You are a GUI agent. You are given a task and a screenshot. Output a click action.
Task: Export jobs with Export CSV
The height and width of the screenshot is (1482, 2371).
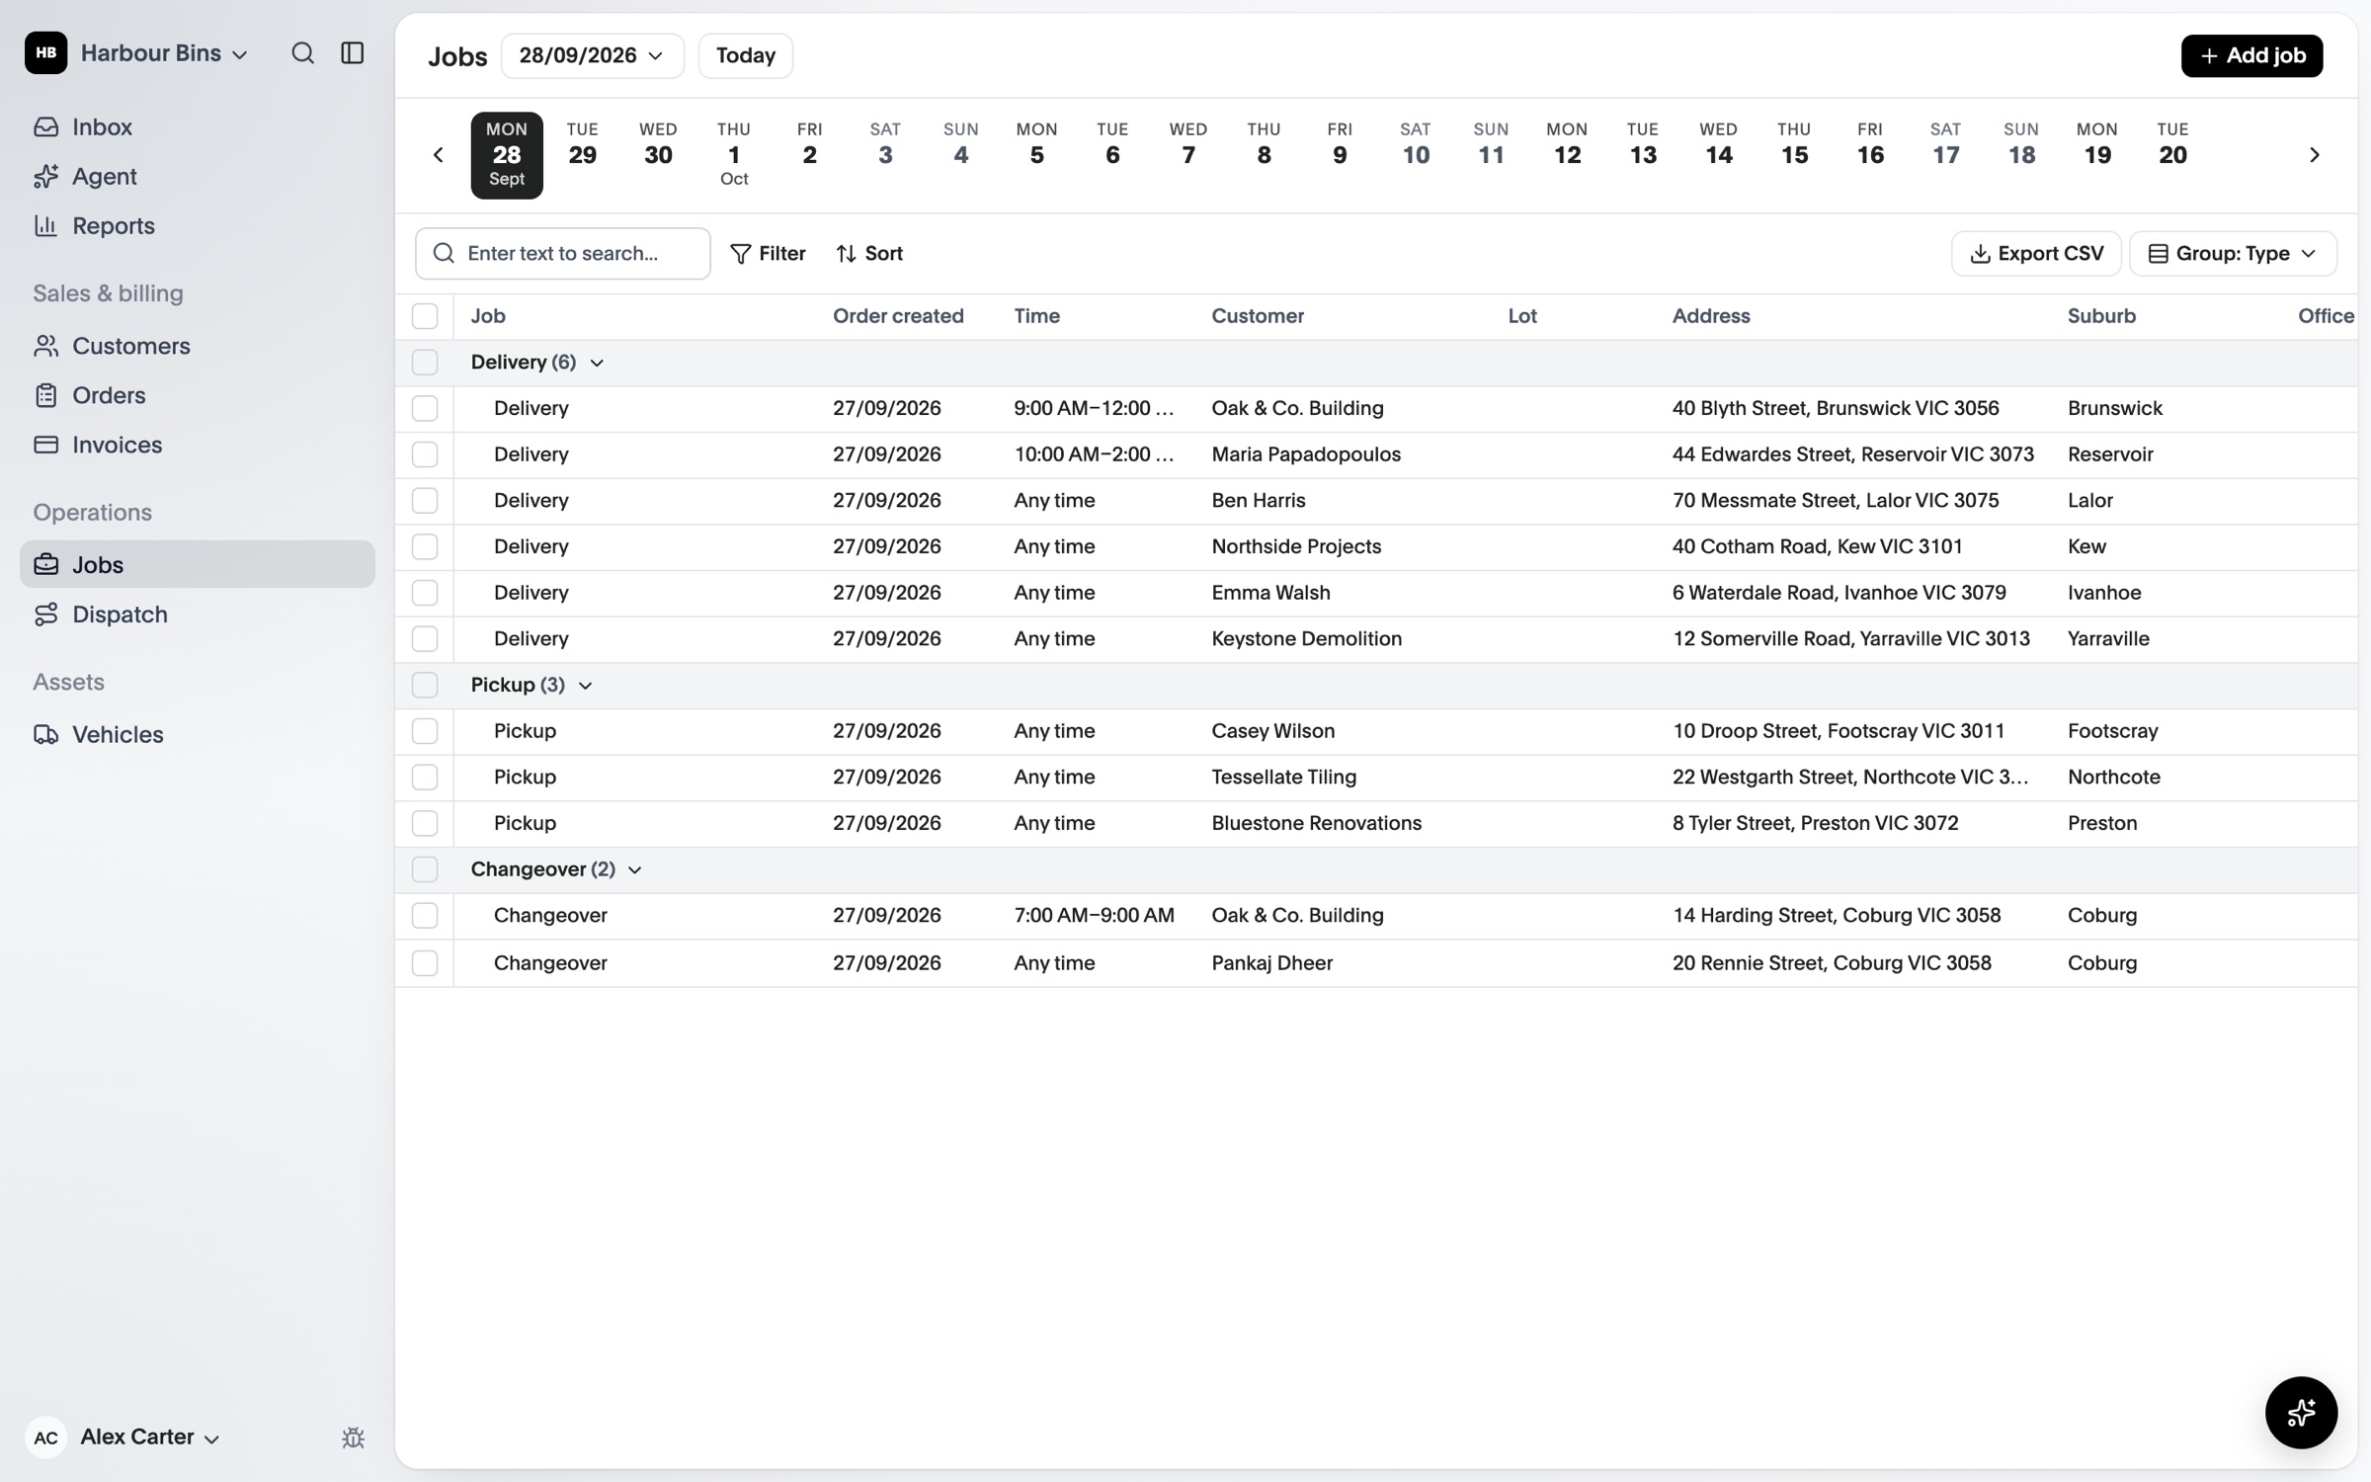tap(2036, 254)
